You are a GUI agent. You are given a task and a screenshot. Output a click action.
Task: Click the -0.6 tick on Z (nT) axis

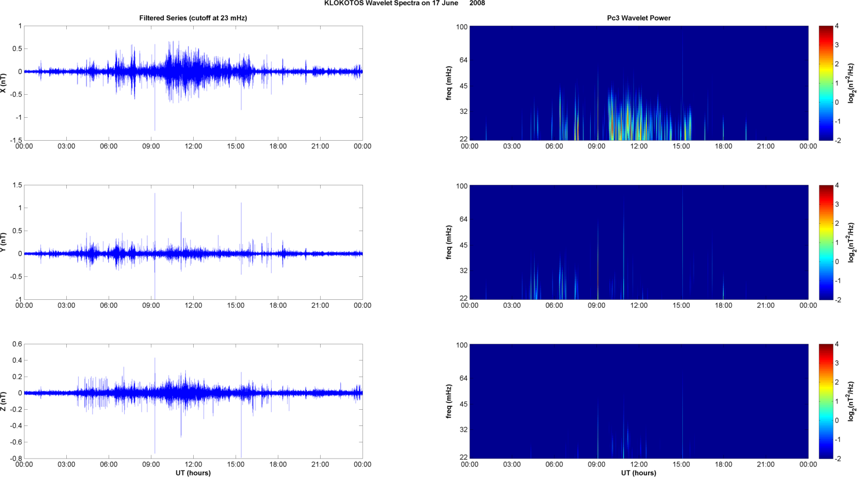[x=16, y=442]
